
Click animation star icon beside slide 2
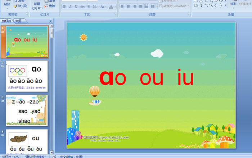3,66
